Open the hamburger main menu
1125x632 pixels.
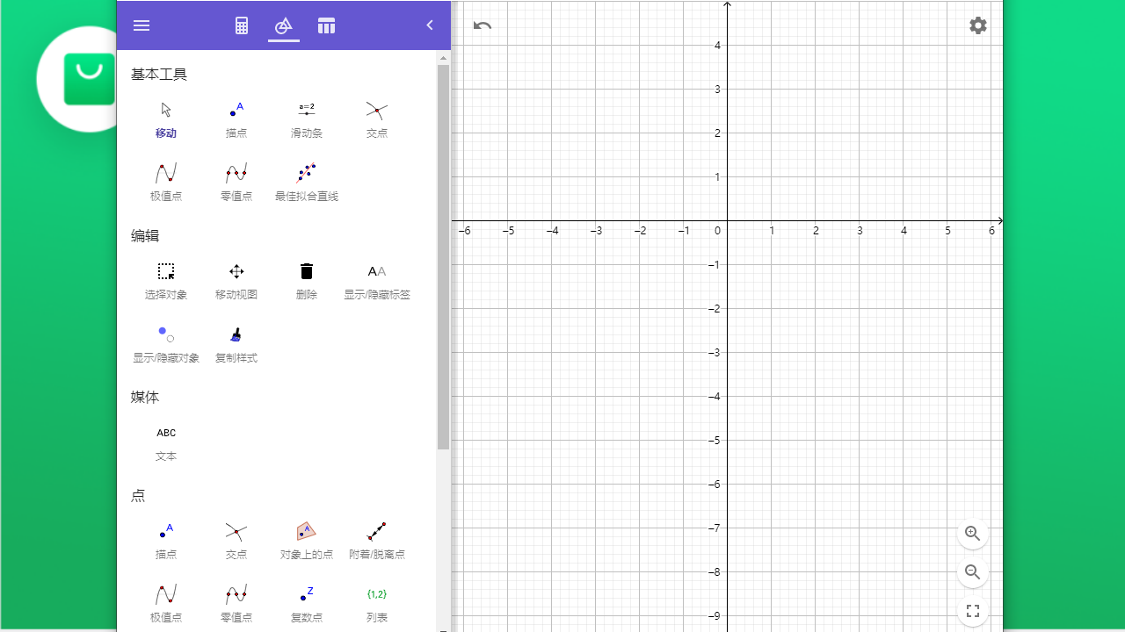pos(142,25)
